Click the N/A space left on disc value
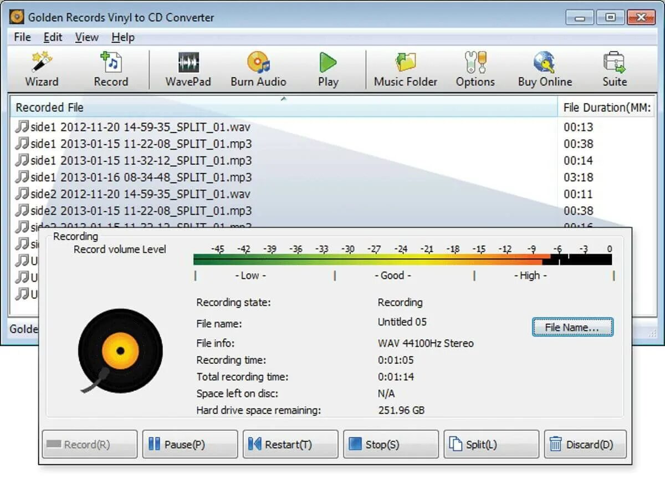Image resolution: width=665 pixels, height=479 pixels. [386, 394]
